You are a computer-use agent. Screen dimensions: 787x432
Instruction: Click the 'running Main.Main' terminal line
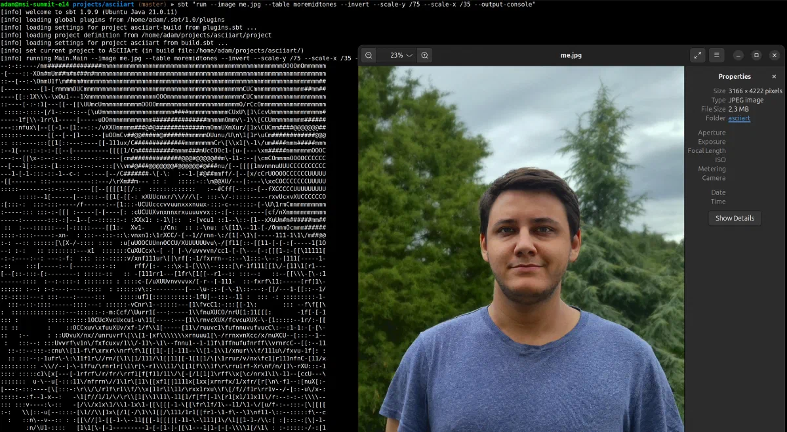[178, 58]
